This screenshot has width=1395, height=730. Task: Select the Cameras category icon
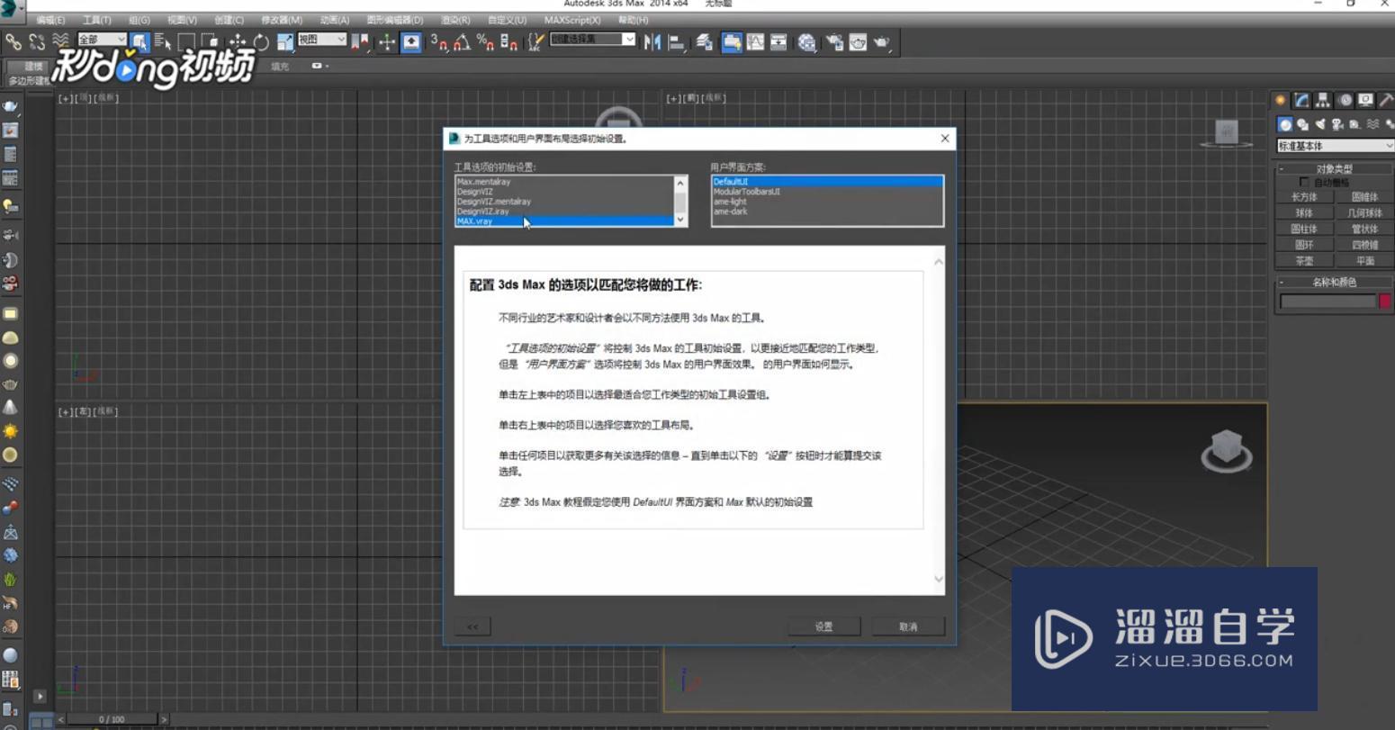(x=1337, y=124)
